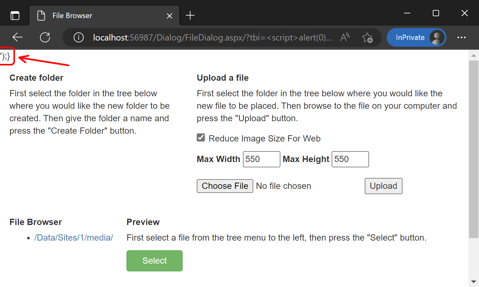Open a new browser tab

click(190, 15)
